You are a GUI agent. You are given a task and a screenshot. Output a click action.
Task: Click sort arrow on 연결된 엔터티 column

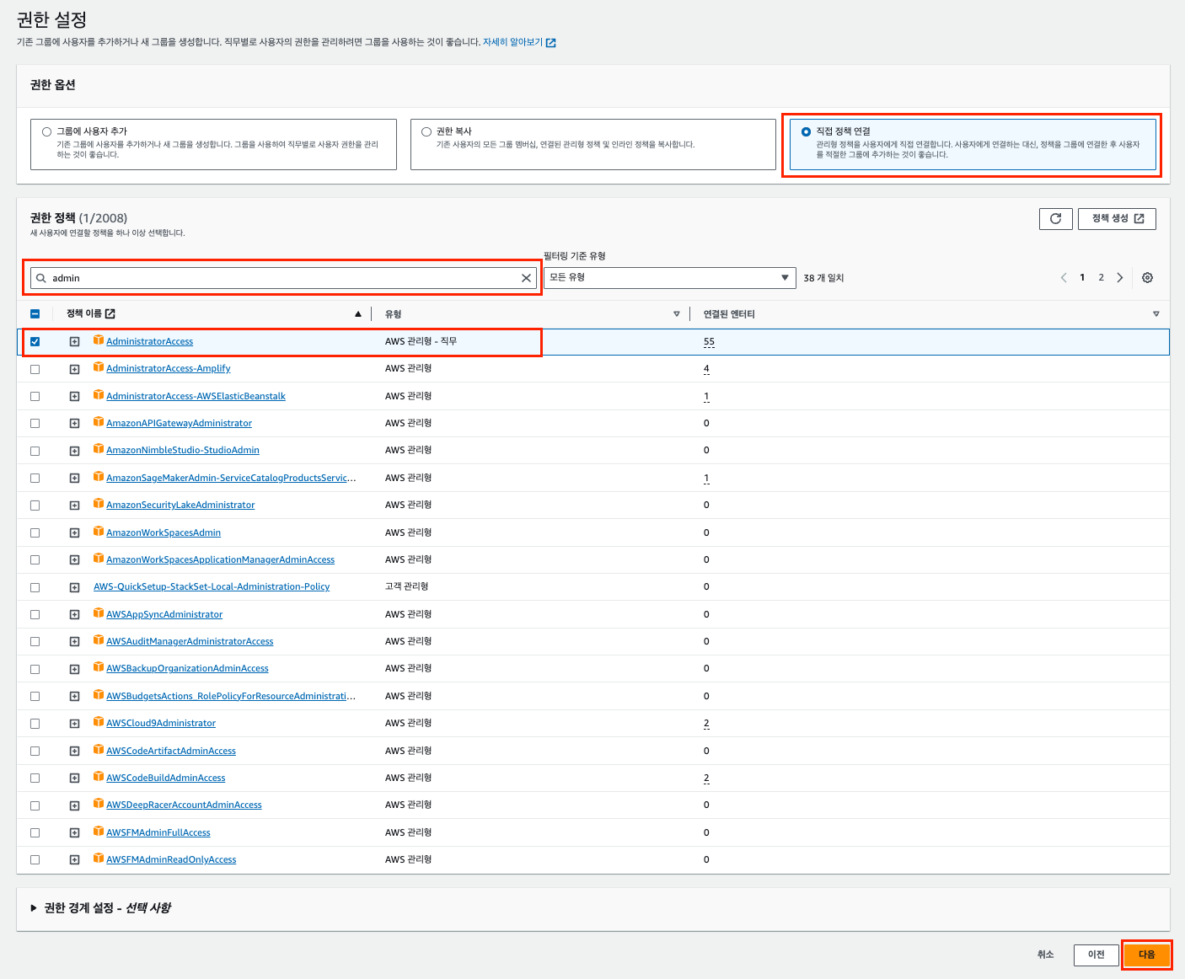point(1156,314)
